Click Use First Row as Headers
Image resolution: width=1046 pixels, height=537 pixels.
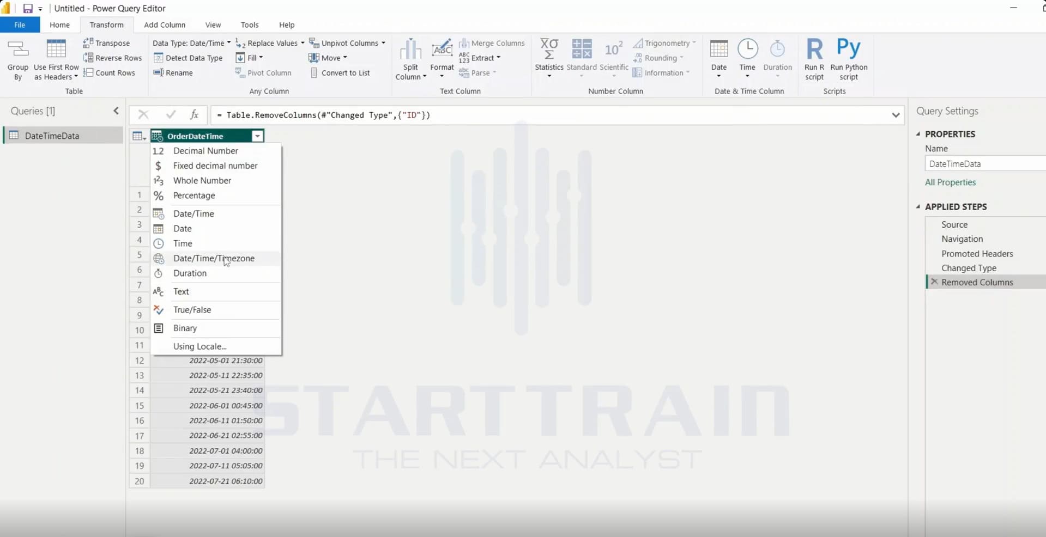click(56, 60)
